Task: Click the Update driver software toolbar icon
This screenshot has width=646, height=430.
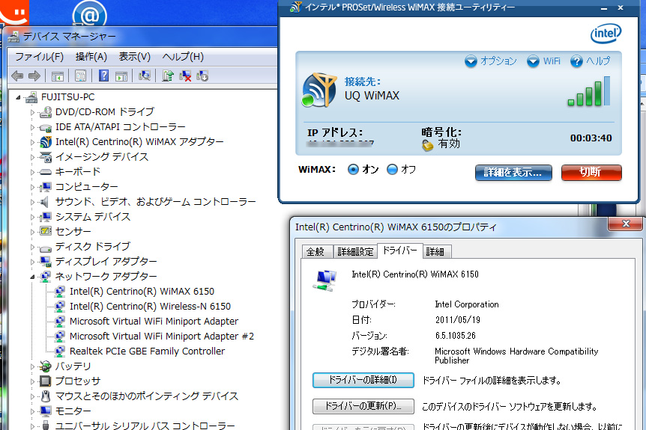Action: (168, 76)
